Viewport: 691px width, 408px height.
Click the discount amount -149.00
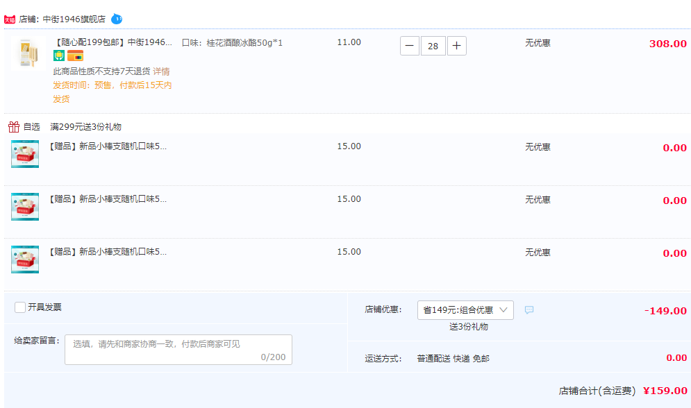click(665, 311)
